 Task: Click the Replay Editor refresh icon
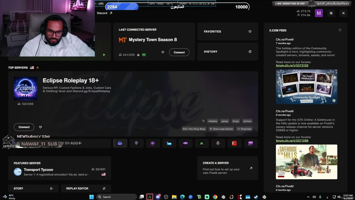104,189
